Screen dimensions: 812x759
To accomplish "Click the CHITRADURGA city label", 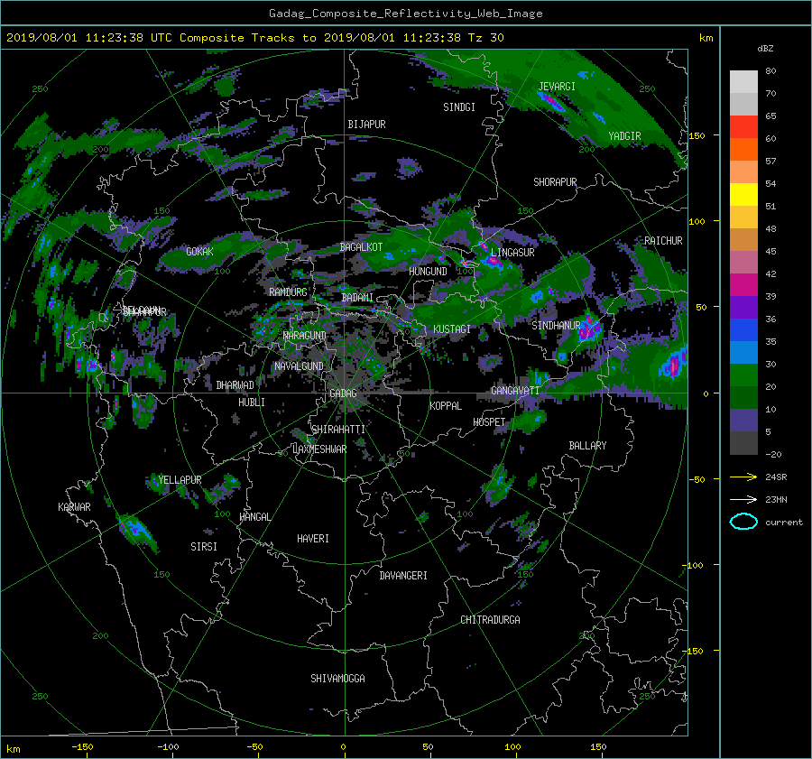I will click(491, 620).
